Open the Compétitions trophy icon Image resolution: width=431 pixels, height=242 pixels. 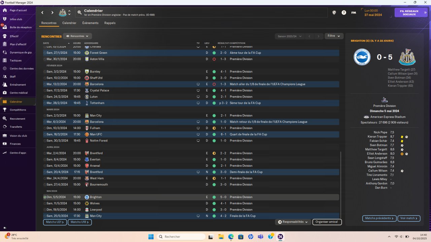(5, 110)
